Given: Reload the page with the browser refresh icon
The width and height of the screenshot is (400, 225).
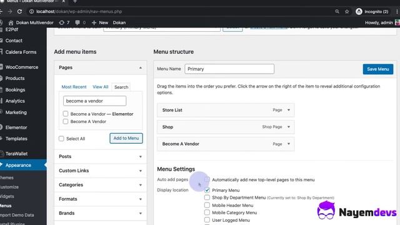Looking at the screenshot, I should point(19,11).
